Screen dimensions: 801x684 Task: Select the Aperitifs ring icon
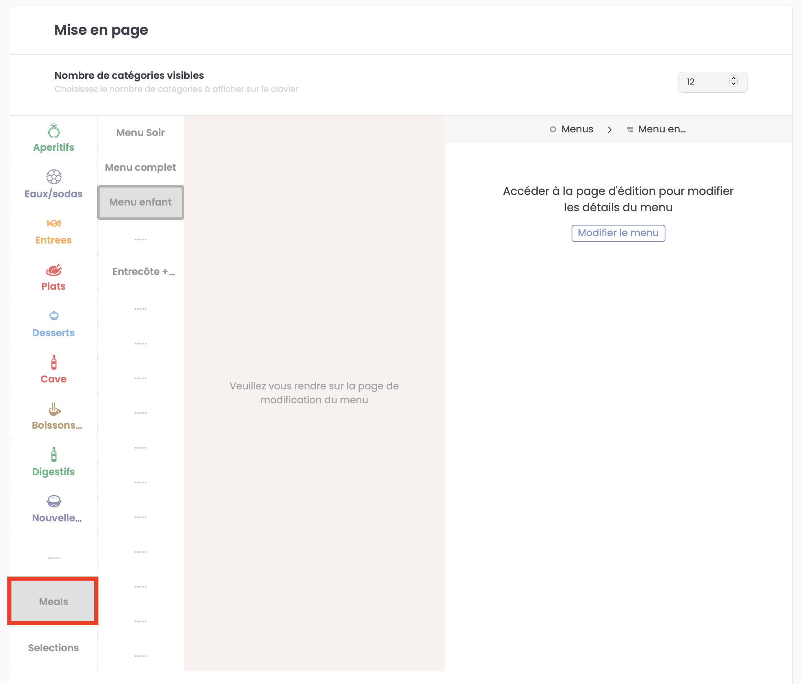[53, 131]
